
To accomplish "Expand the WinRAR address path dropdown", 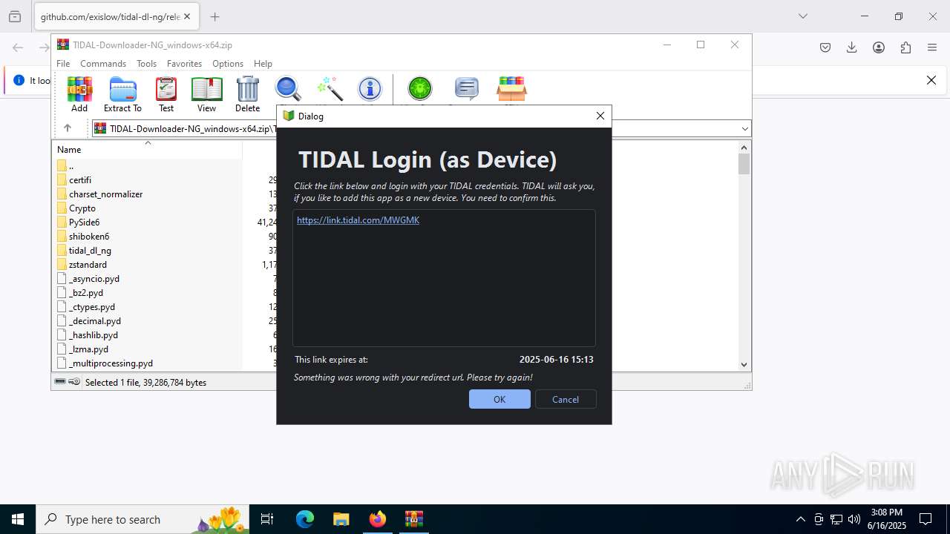I will pos(744,129).
